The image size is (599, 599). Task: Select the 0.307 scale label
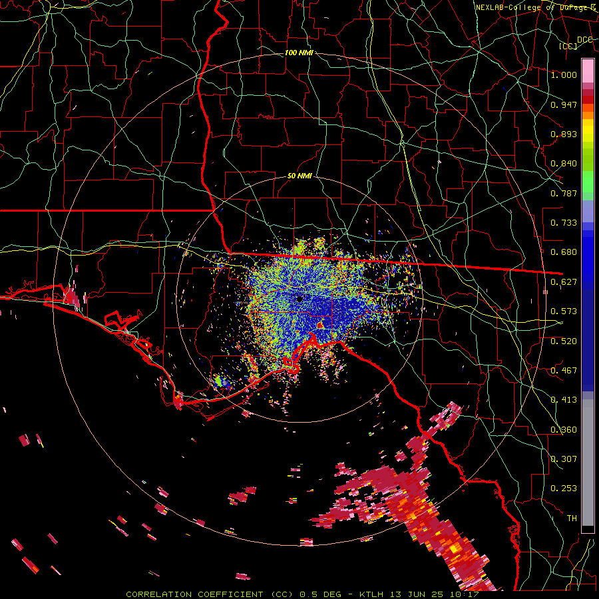click(x=564, y=459)
